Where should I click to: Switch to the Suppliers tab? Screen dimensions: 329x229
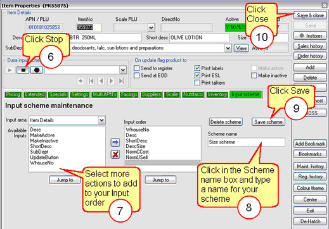[x=152, y=94]
